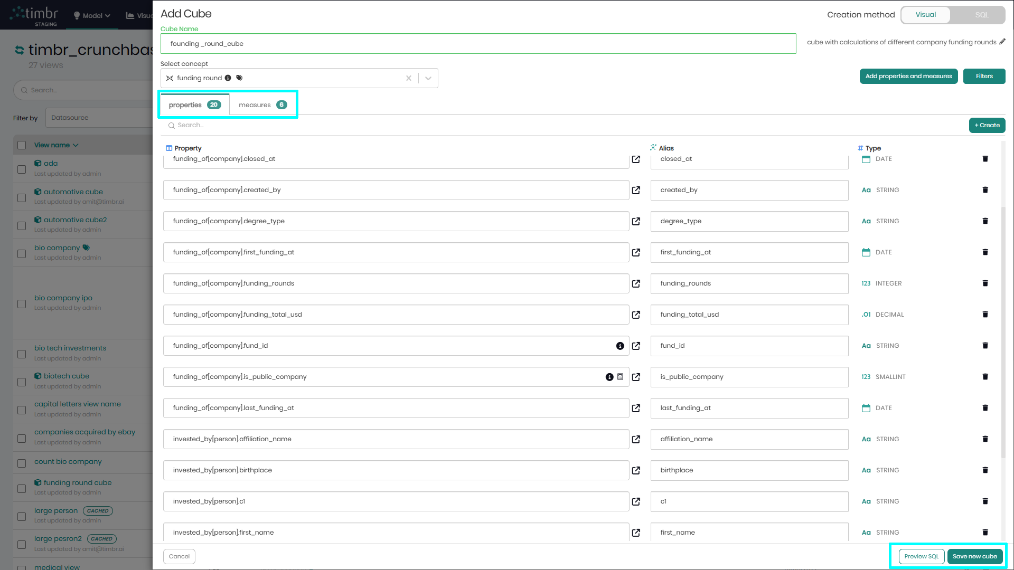Delete the birthplace property row
Screen dimensions: 1014x570
(985, 470)
